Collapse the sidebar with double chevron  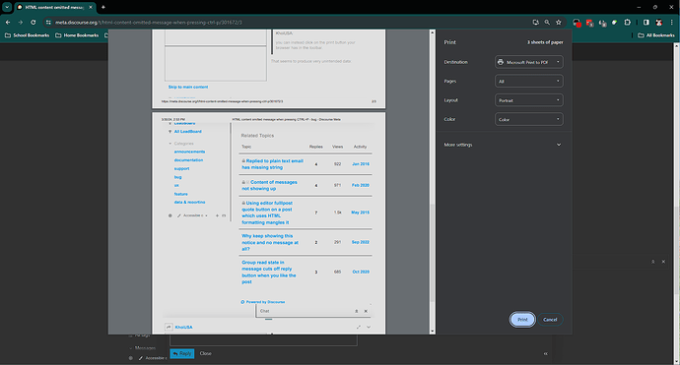546,354
